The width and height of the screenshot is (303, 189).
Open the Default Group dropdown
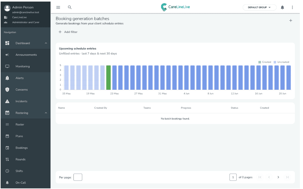pos(259,7)
